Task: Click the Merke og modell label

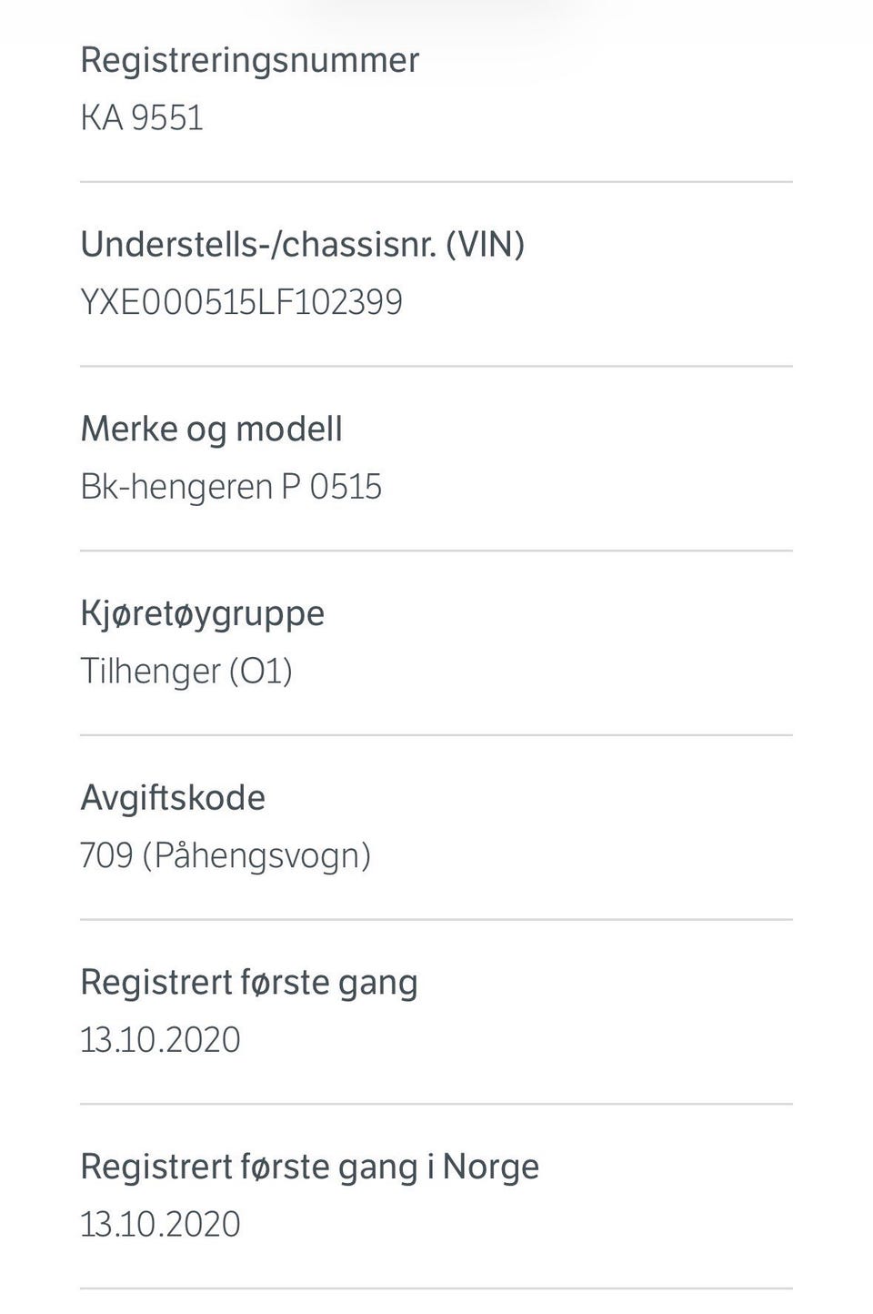Action: point(211,429)
